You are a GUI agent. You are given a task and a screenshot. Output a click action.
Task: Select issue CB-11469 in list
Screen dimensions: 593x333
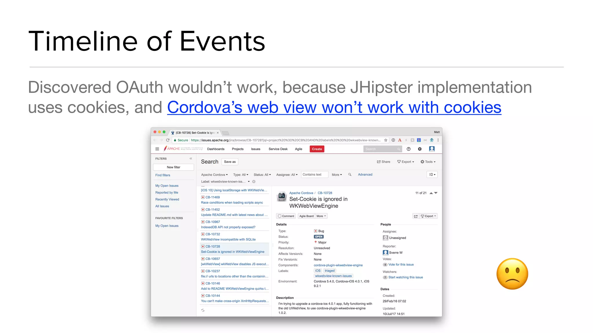click(235, 200)
